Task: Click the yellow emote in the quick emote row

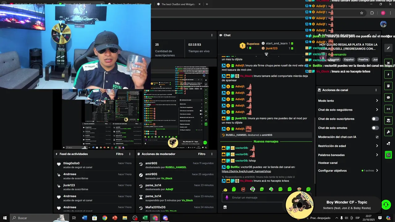Action: [x=225, y=189]
